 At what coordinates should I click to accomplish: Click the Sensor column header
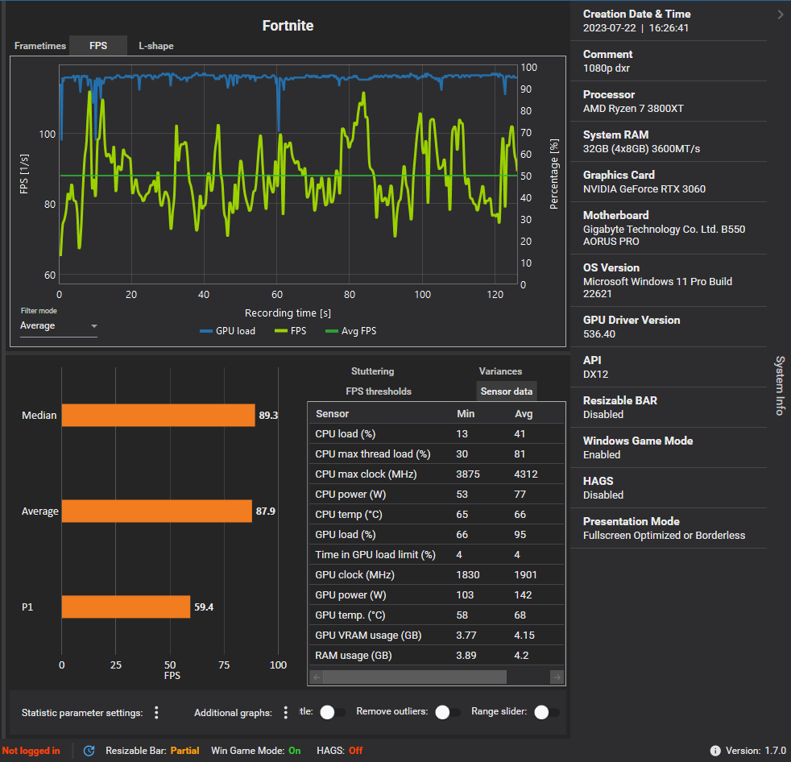pyautogui.click(x=332, y=413)
